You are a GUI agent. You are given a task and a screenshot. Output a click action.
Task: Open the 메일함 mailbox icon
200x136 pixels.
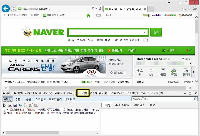tap(163, 72)
